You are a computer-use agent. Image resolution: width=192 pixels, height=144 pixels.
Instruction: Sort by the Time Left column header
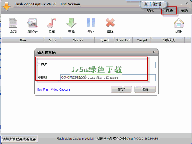(x=124, y=40)
